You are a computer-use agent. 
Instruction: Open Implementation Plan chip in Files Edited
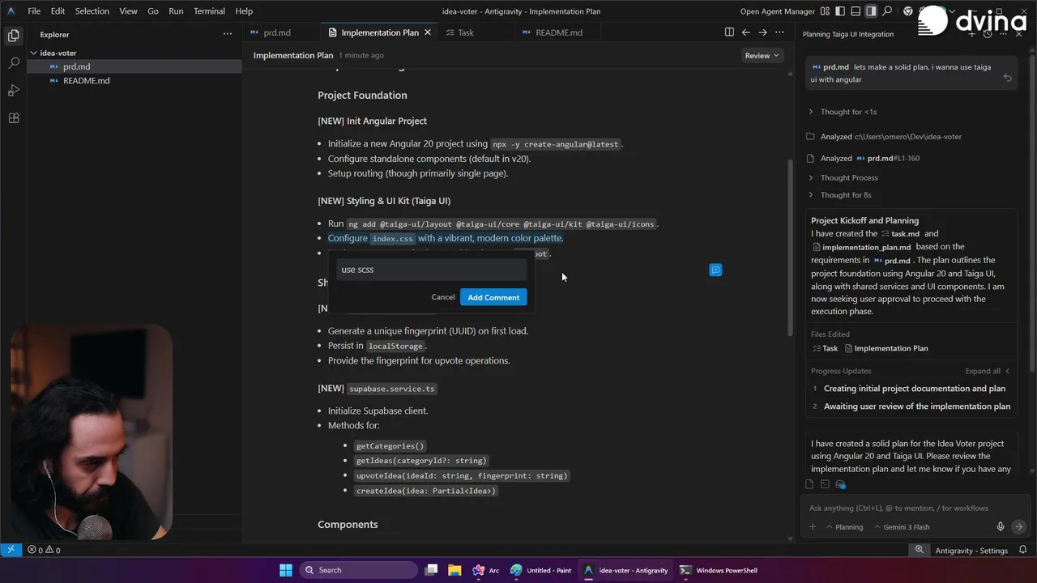pos(886,348)
